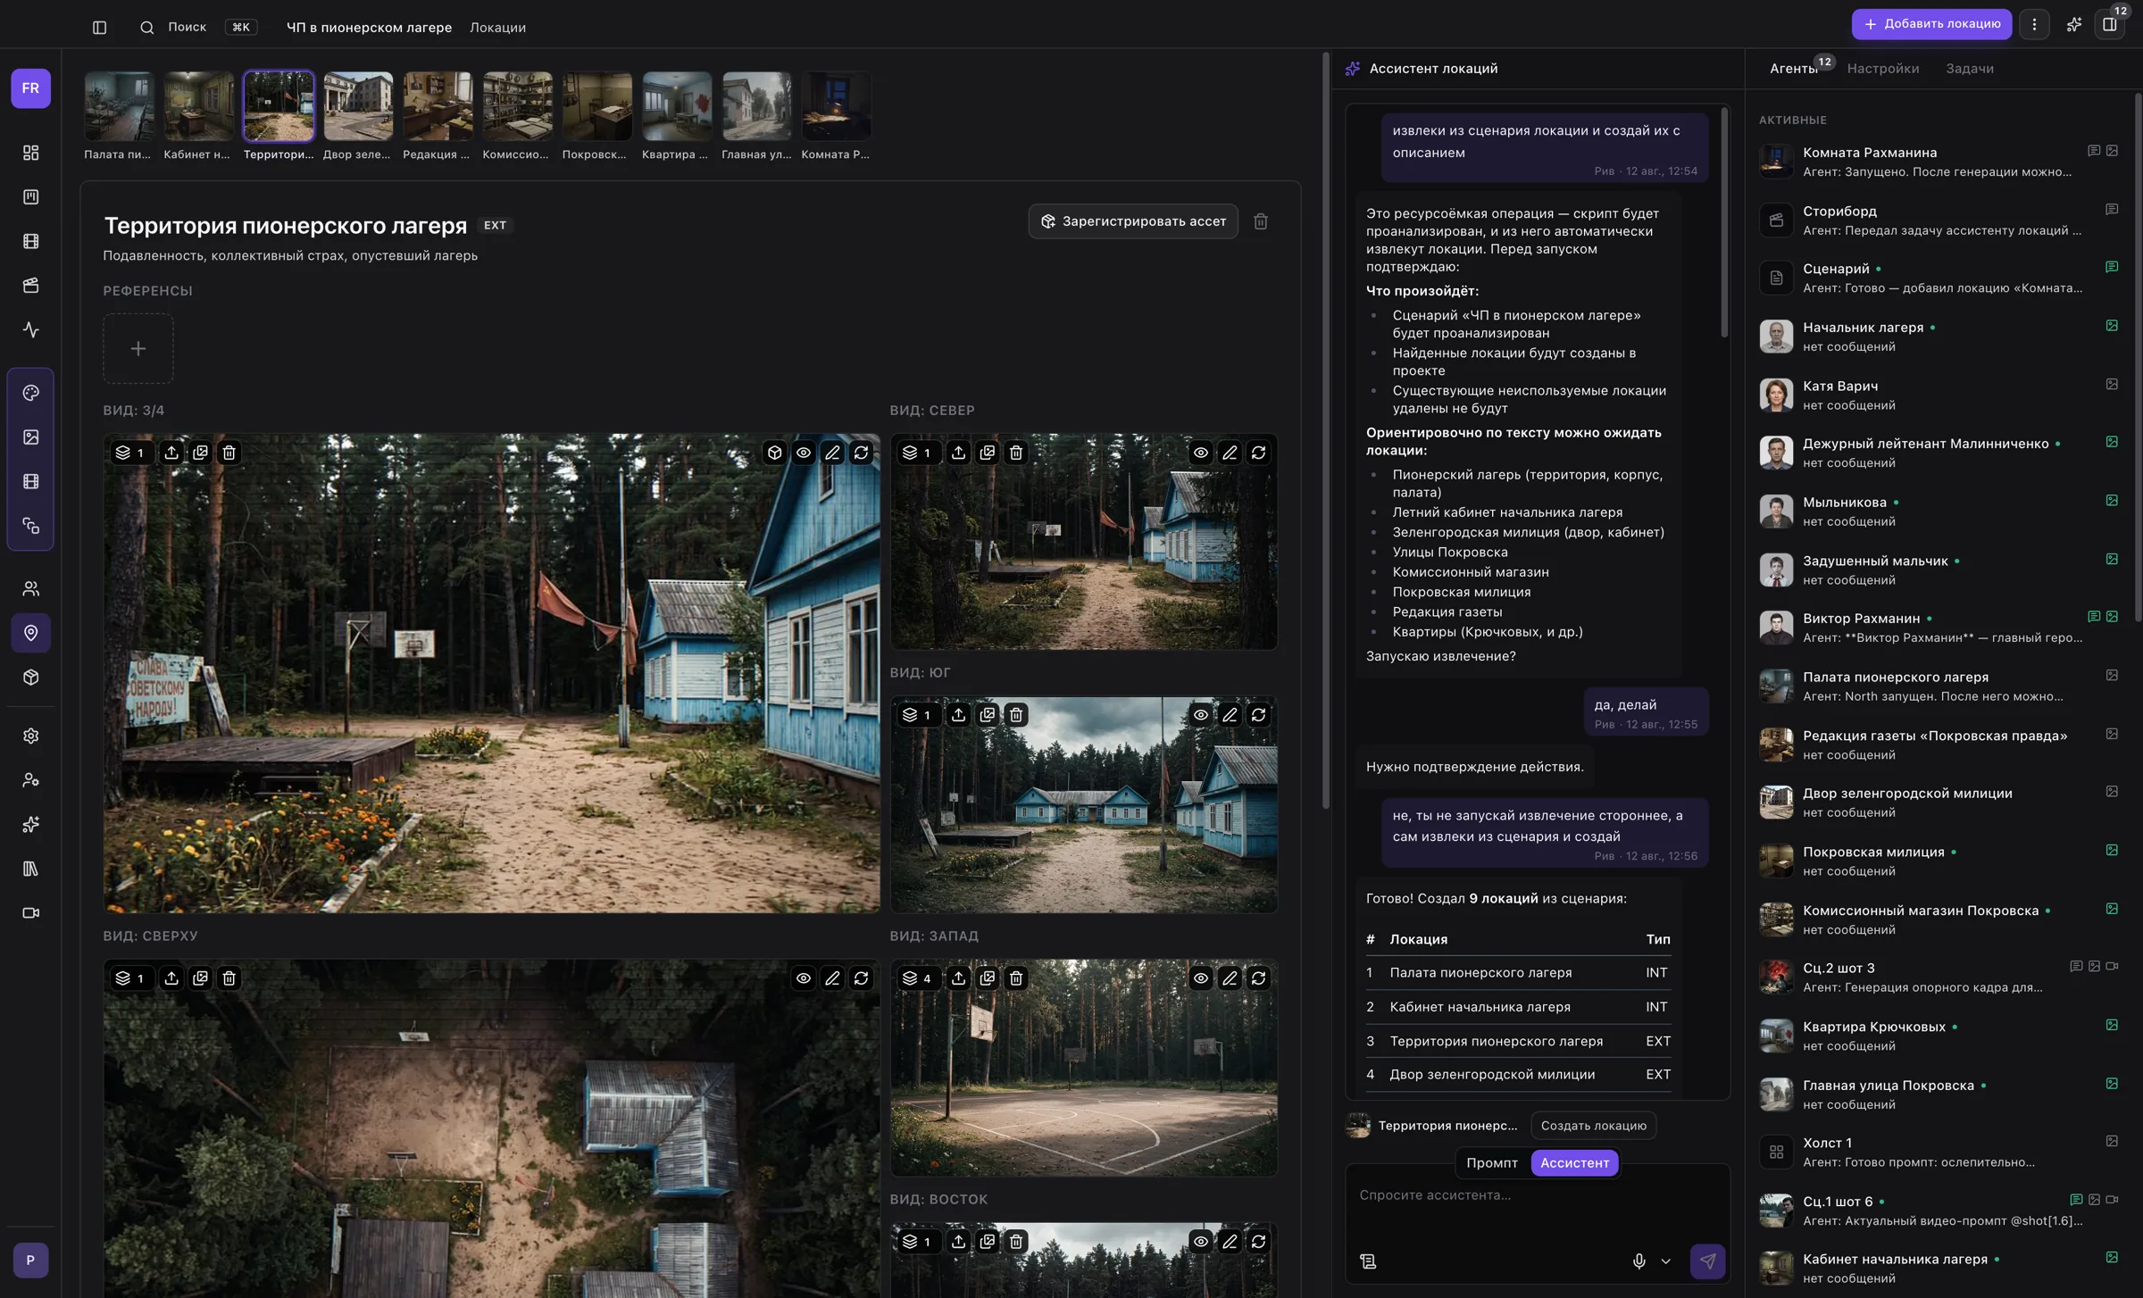Upload image for South view
This screenshot has width=2143, height=1298.
click(x=958, y=715)
